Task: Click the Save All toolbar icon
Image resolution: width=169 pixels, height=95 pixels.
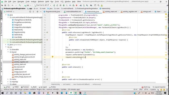Action: [5, 5]
